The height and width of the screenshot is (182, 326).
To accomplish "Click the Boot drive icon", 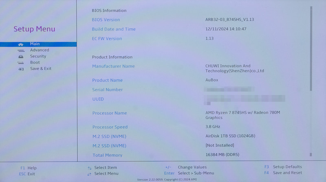I will pyautogui.click(x=21, y=63).
